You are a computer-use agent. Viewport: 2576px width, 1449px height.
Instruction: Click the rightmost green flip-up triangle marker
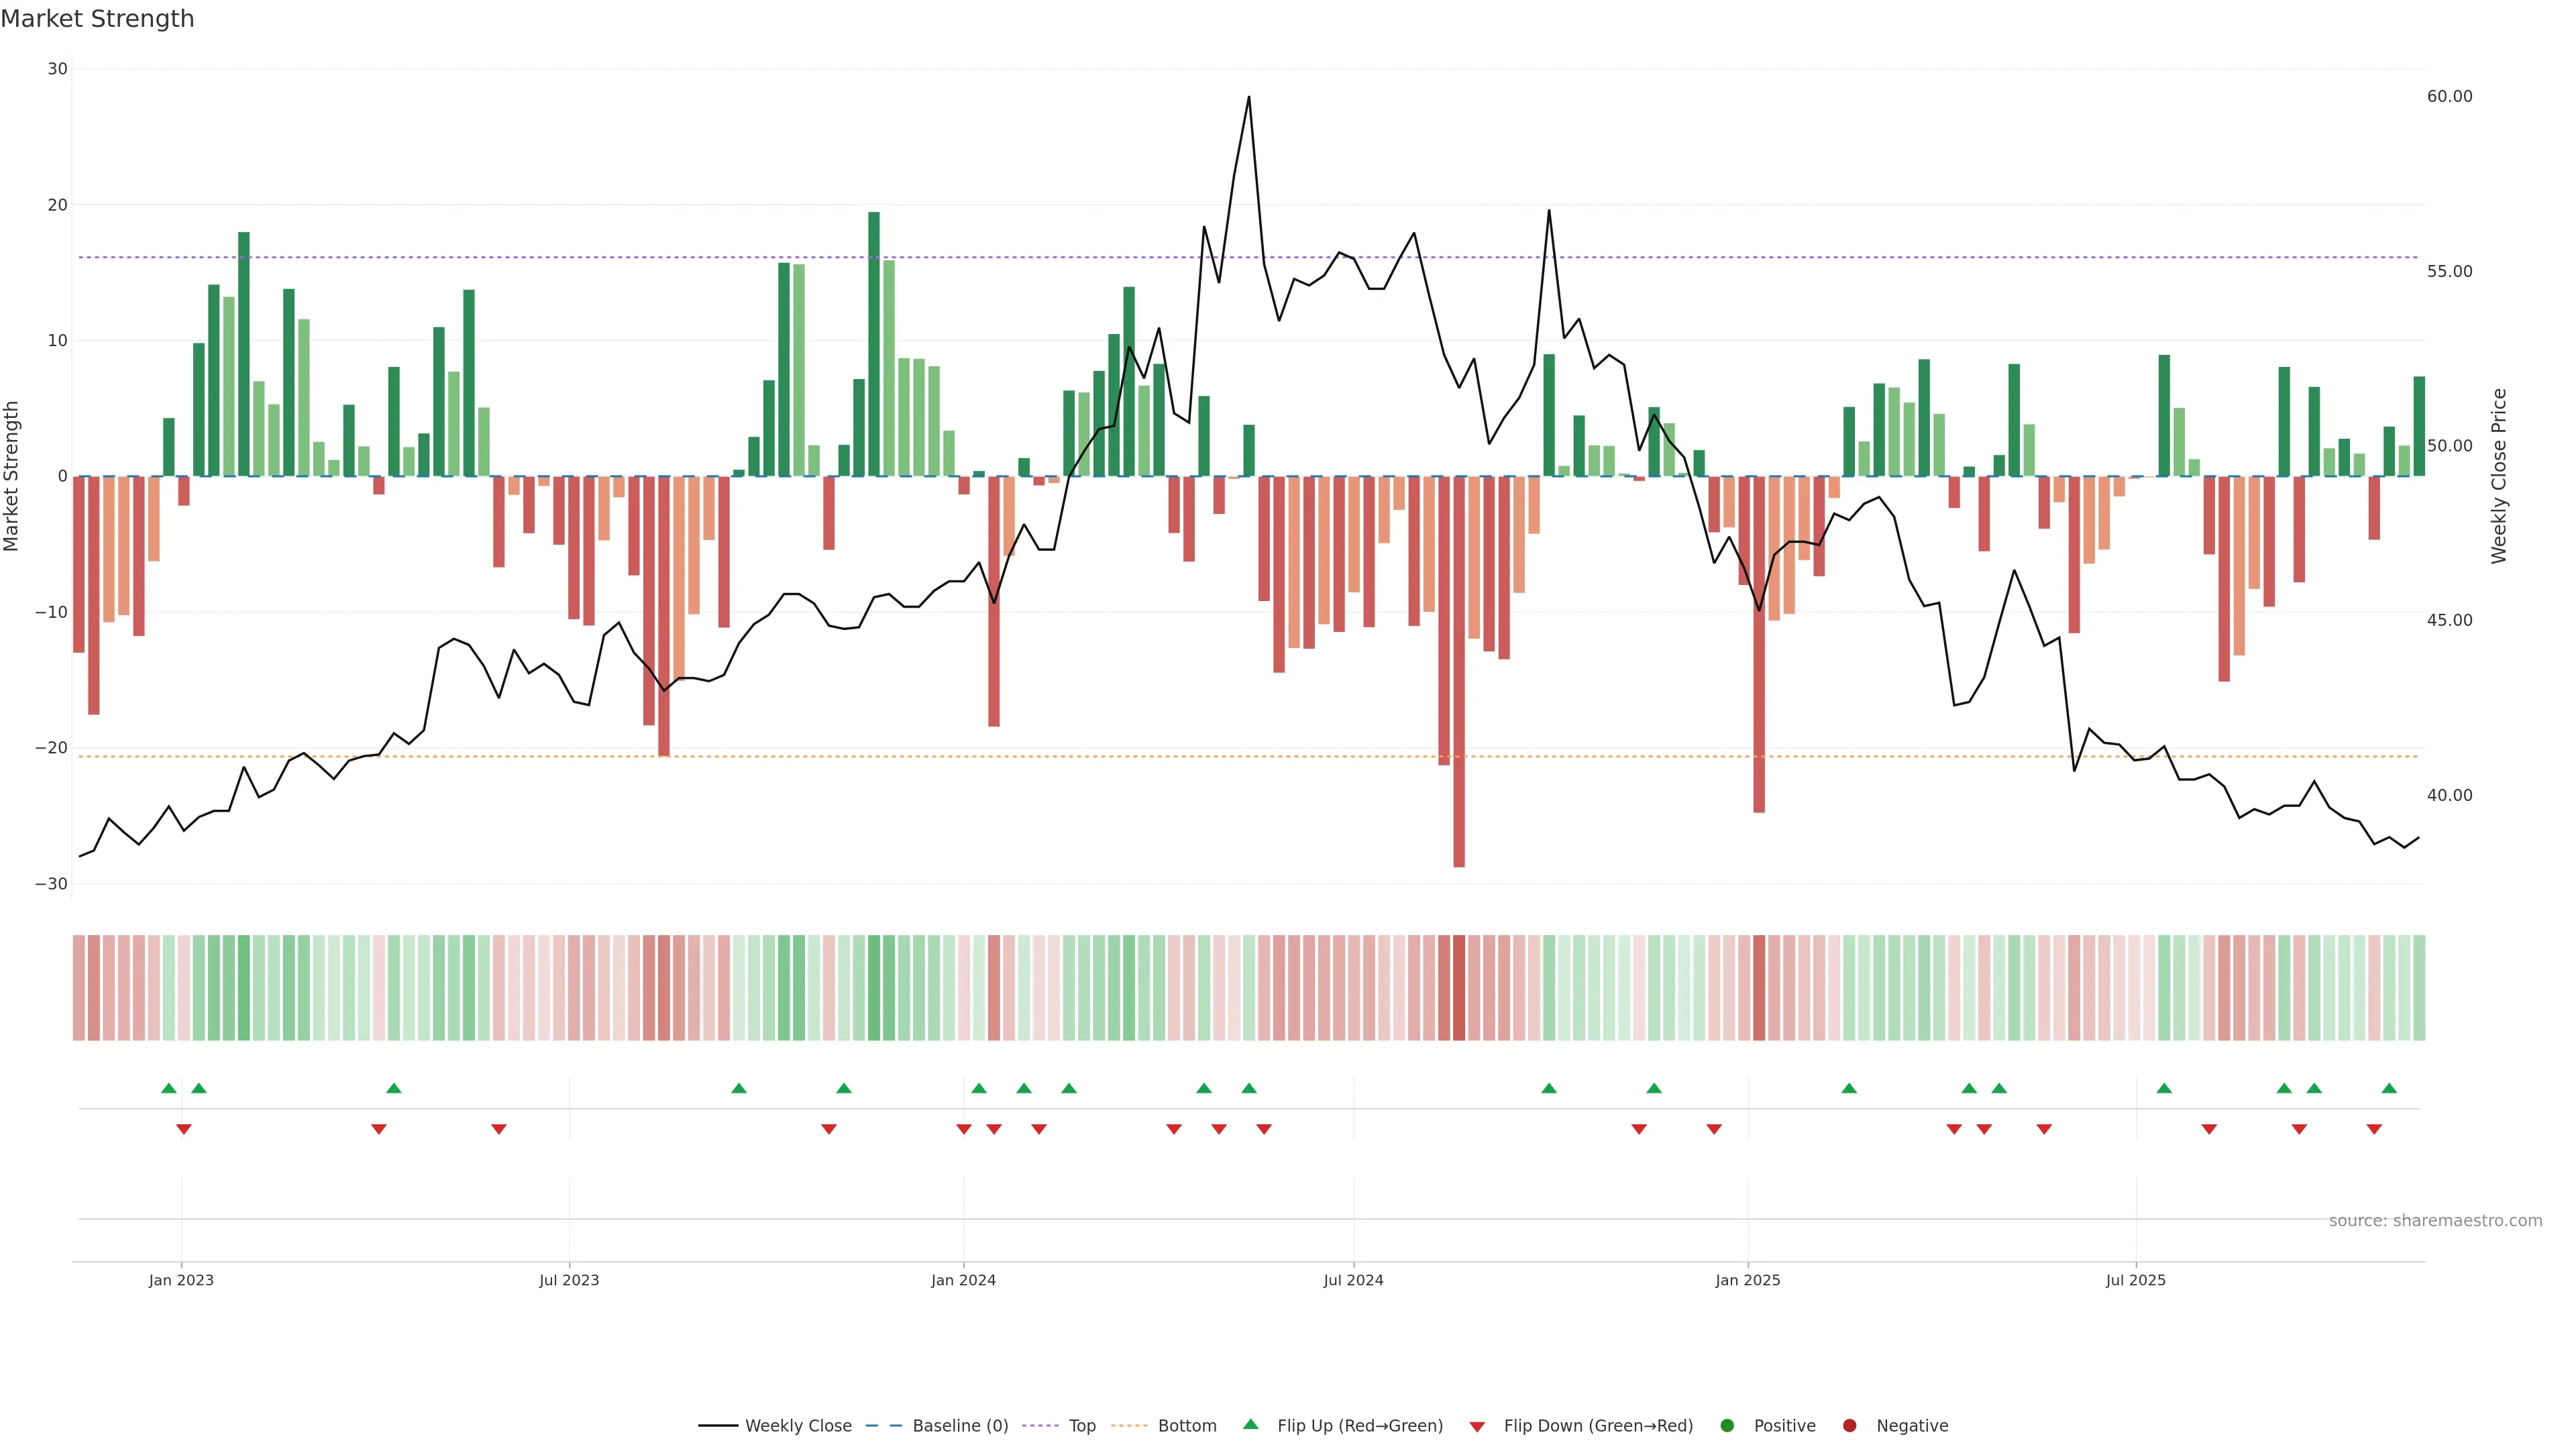point(2389,1088)
